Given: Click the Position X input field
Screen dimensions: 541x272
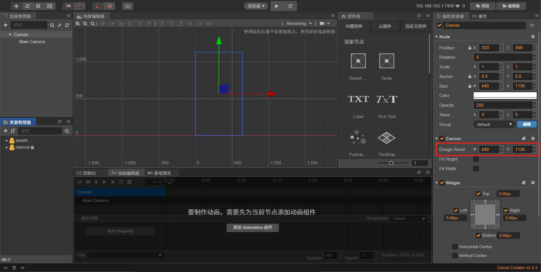Looking at the screenshot, I should pyautogui.click(x=489, y=48).
